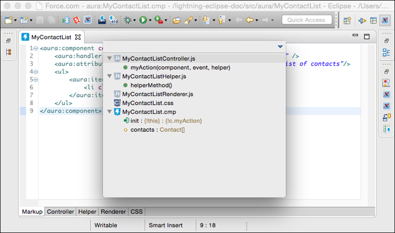Click the Debug bug icon
The image size is (395, 233).
[x=127, y=20]
